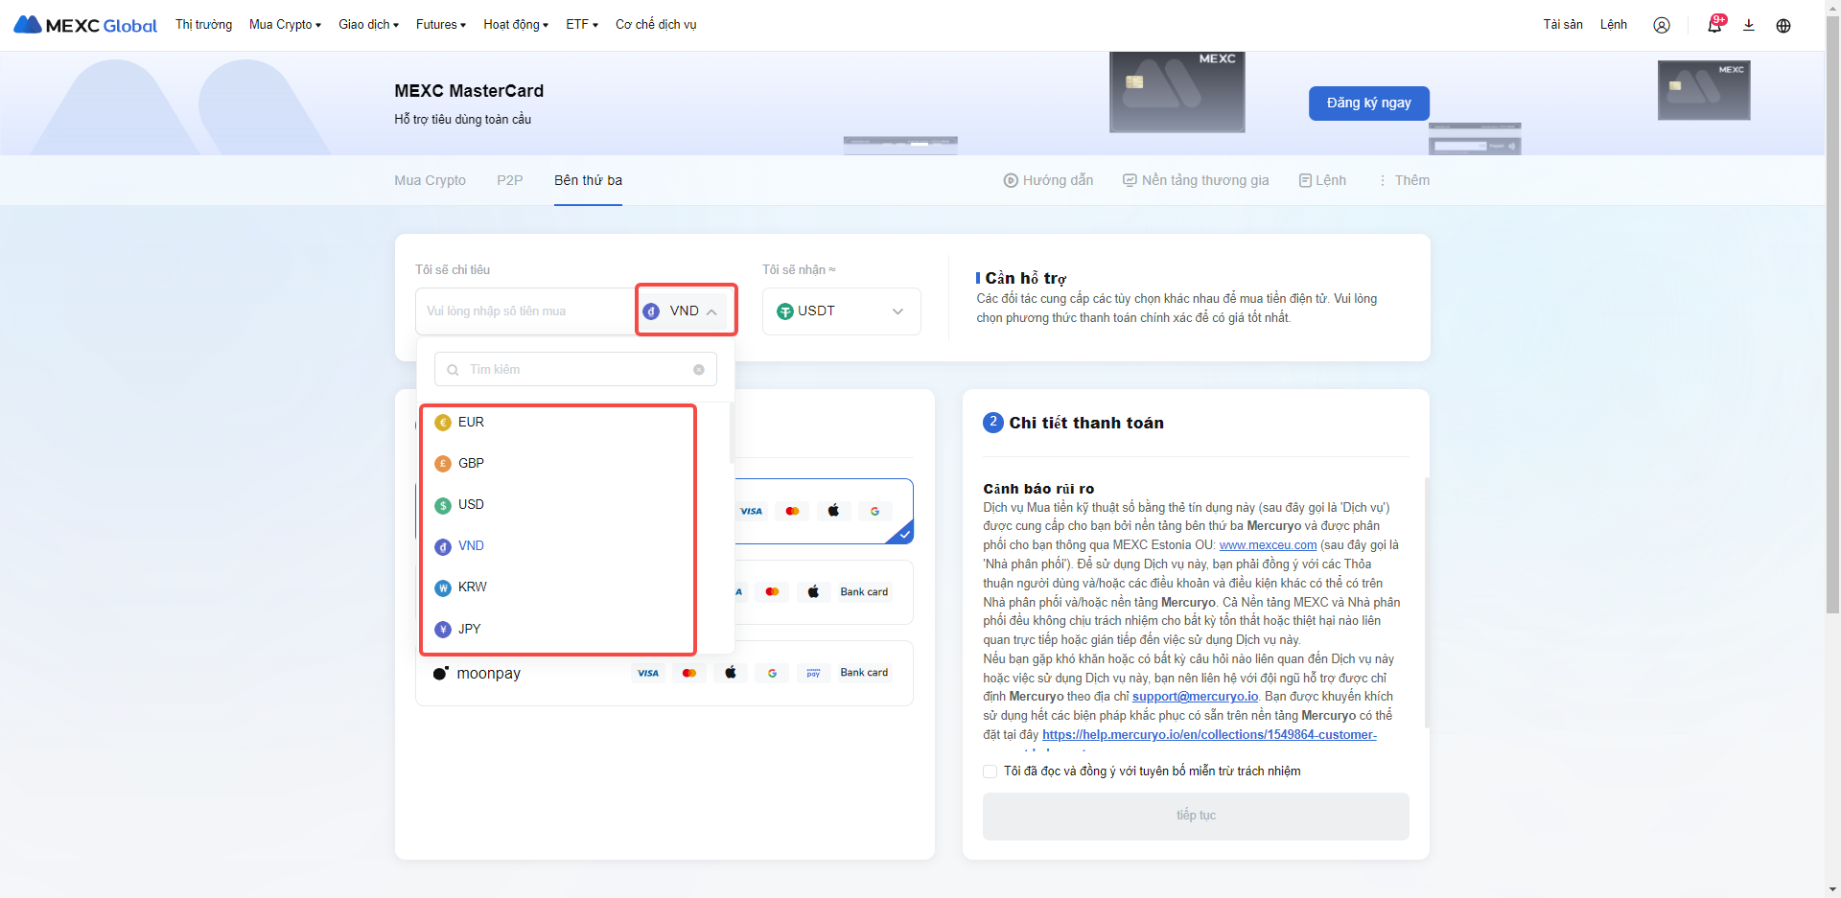
Task: Open the Hướng dẫn guide
Action: [x=1048, y=180]
